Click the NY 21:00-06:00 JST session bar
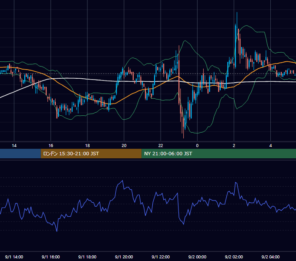 tap(219, 154)
